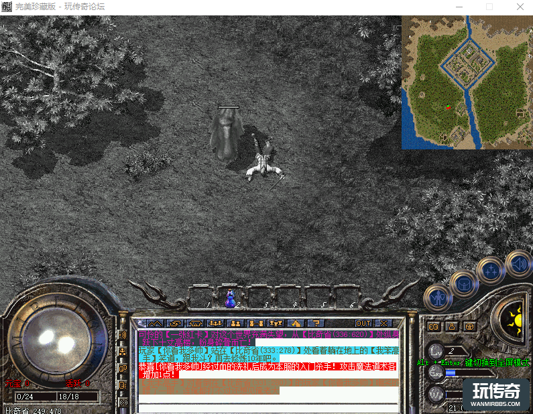Toggle the hierarchy chat channel icon
This screenshot has height=414, width=533.
[x=123, y=352]
